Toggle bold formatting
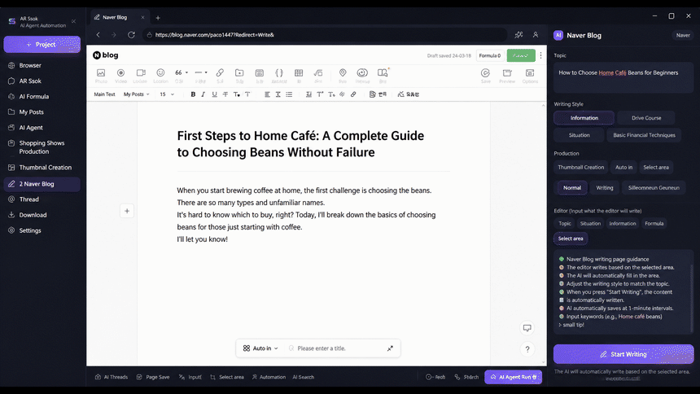700x394 pixels. pyautogui.click(x=193, y=94)
